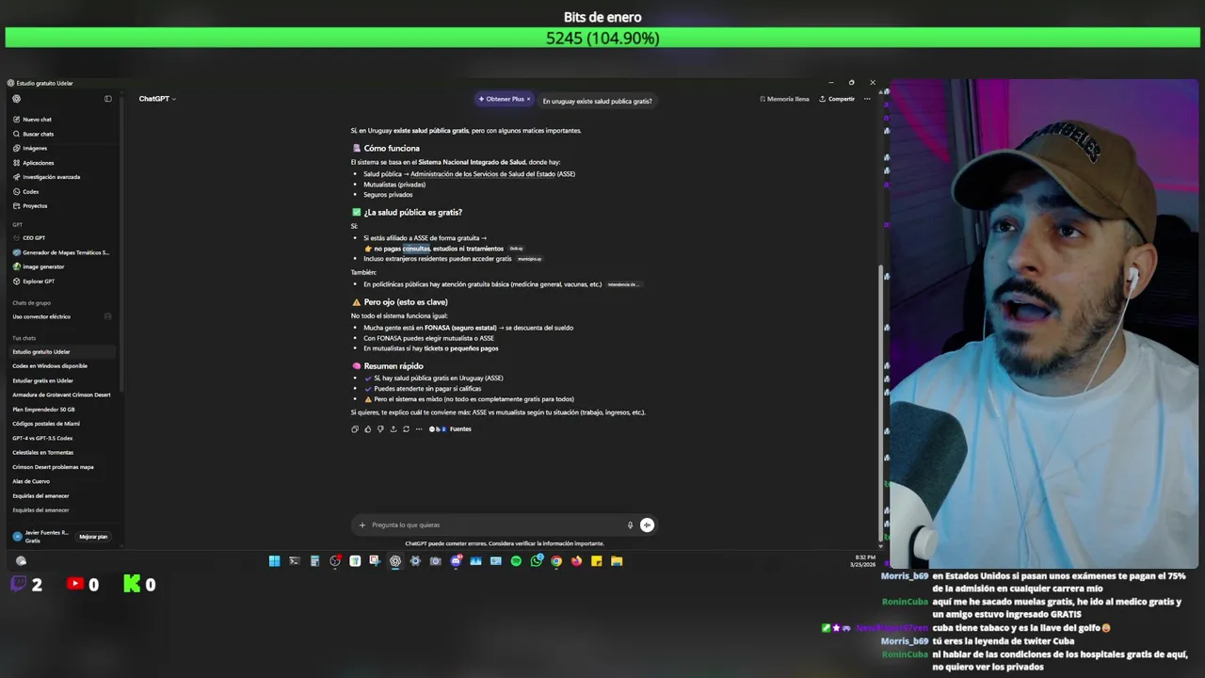Open the Google Chrome taskbar icon
Viewport: 1205px width, 678px height.
pos(556,561)
